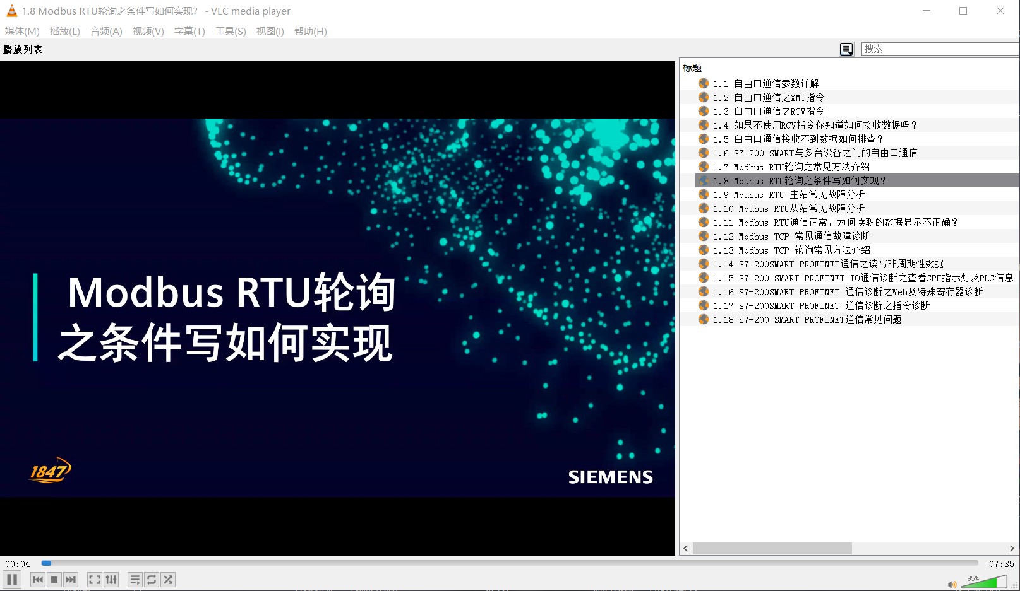Open the 字幕(T) subtitle menu

(x=189, y=31)
